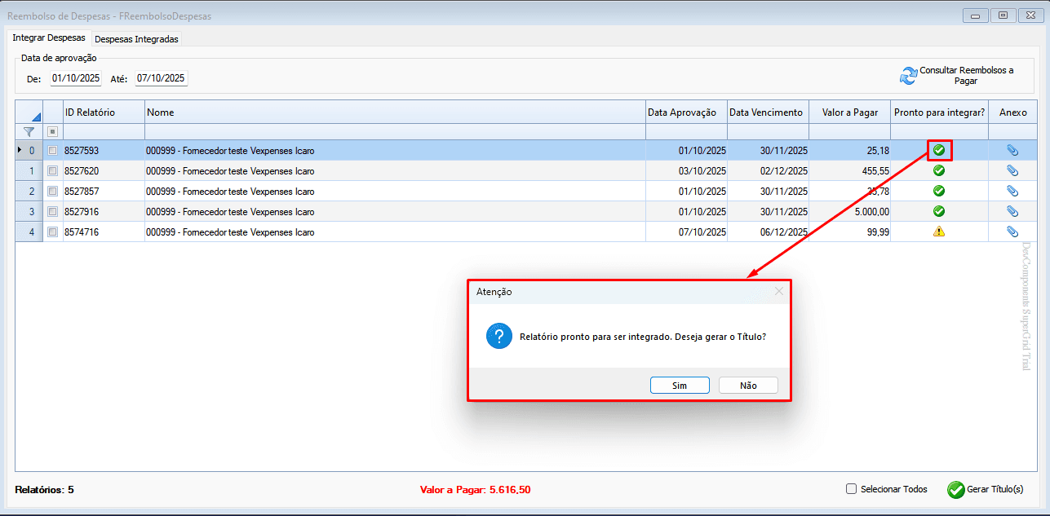Sort by the Valor a Pagar column header
The image size is (1050, 516).
pyautogui.click(x=849, y=112)
